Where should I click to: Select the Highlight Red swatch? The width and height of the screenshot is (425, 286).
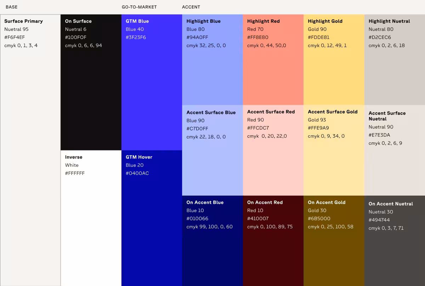click(x=273, y=60)
